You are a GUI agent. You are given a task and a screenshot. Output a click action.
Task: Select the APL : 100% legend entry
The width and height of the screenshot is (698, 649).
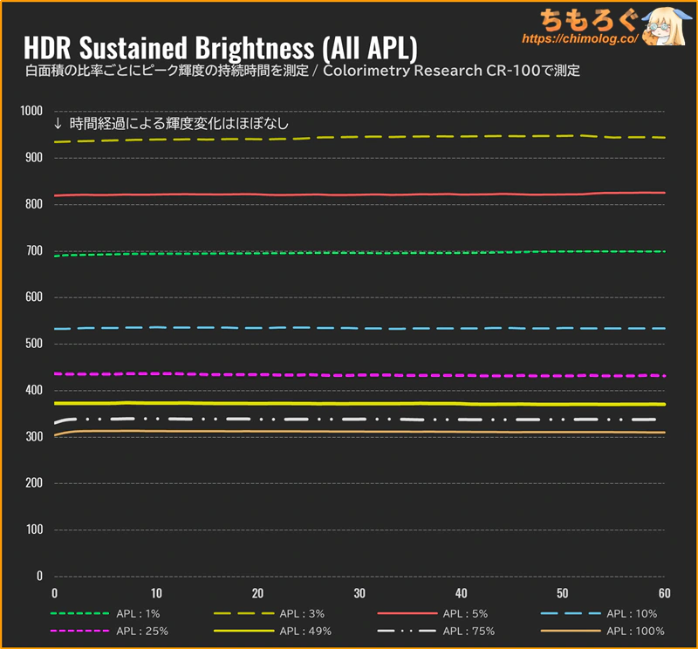point(602,632)
